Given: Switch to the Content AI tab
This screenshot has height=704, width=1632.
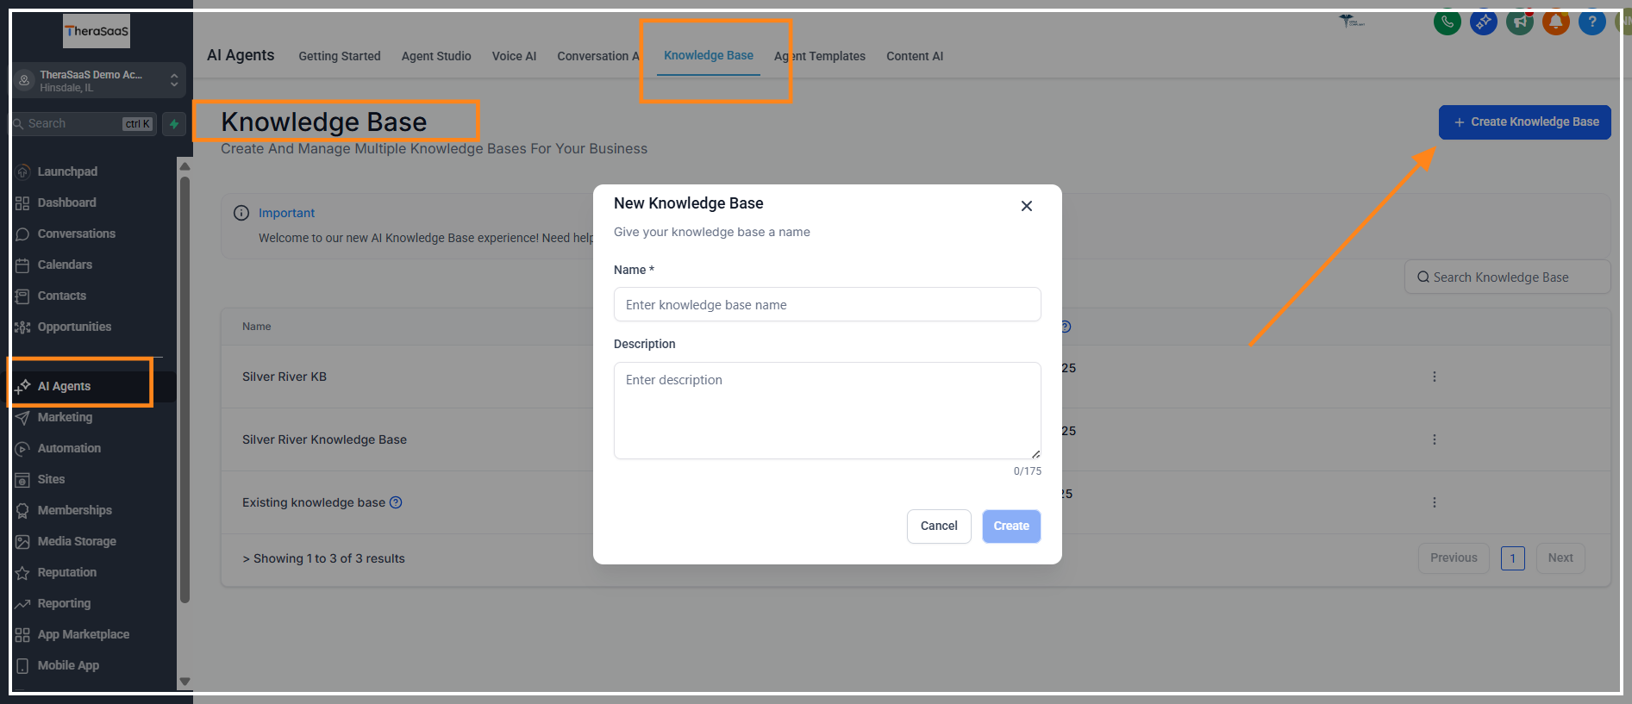Looking at the screenshot, I should click(915, 56).
